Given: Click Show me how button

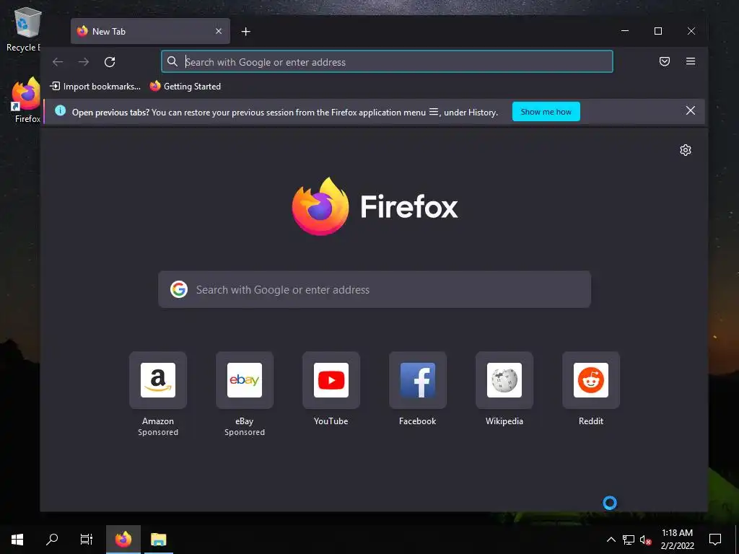Looking at the screenshot, I should click(546, 112).
